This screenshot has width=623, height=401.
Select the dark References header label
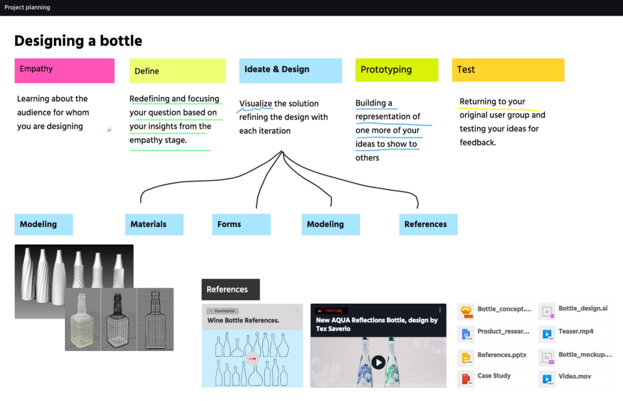tap(230, 289)
